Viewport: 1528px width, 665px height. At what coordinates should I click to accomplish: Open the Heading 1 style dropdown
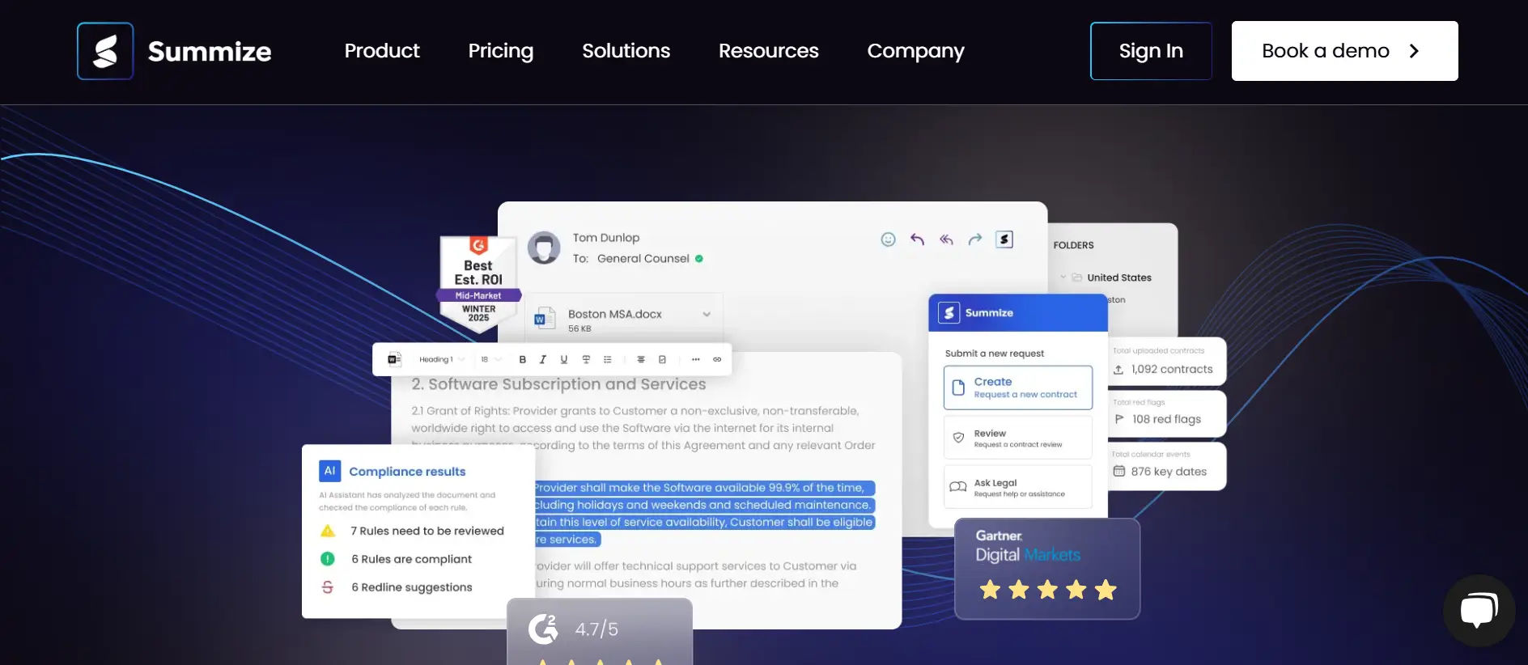(442, 359)
